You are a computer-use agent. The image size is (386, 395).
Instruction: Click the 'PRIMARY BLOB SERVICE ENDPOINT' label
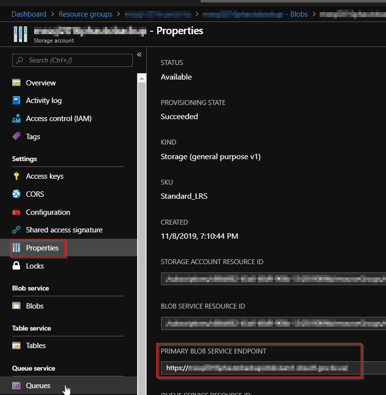pyautogui.click(x=214, y=351)
